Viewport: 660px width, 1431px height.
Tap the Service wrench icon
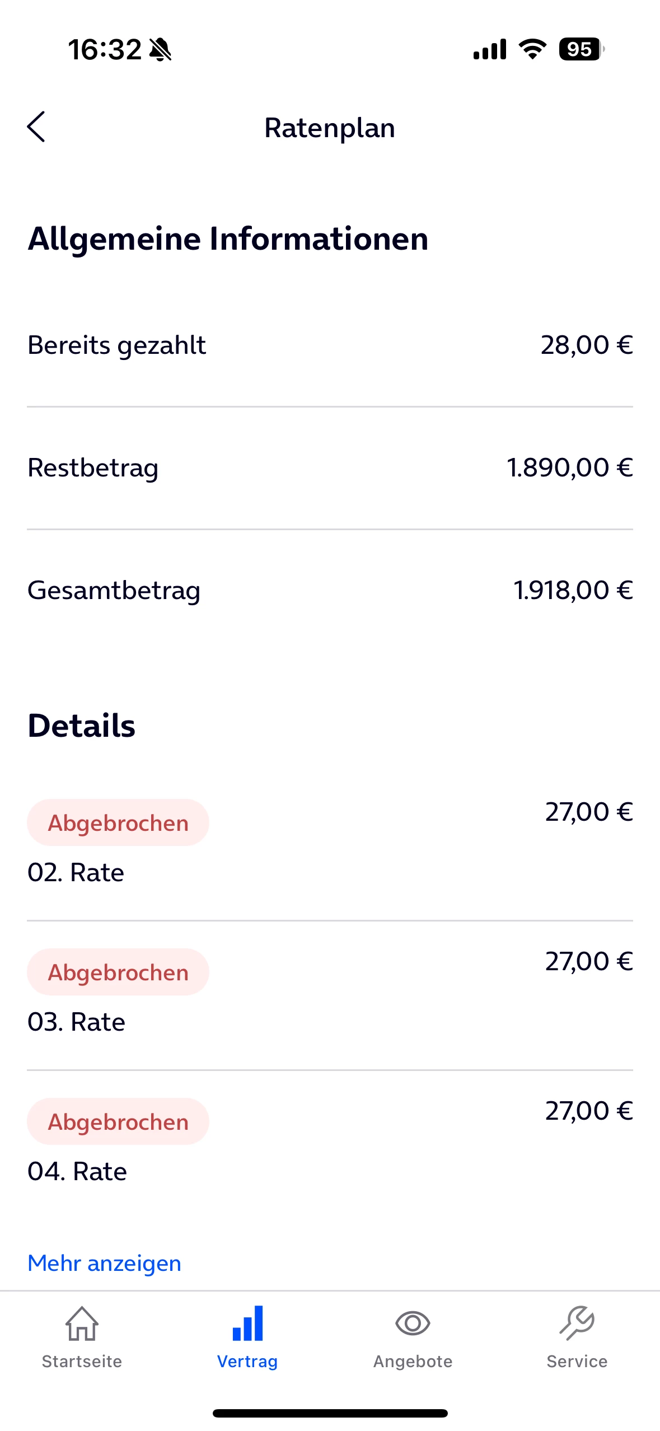(577, 1324)
